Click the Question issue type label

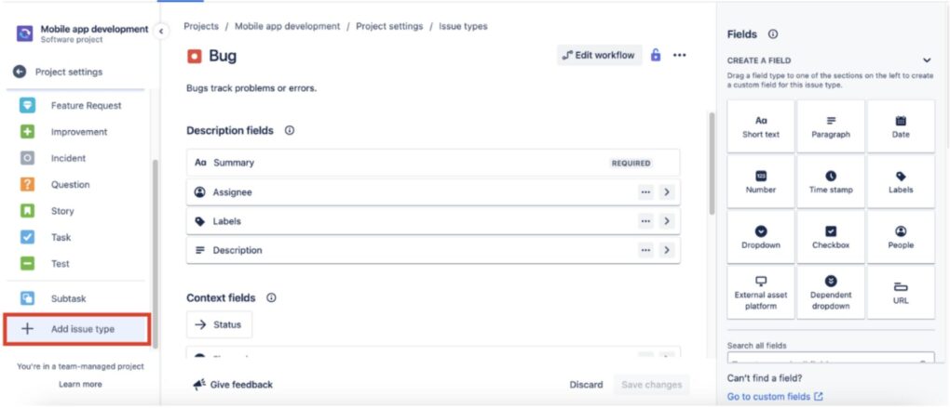(70, 184)
